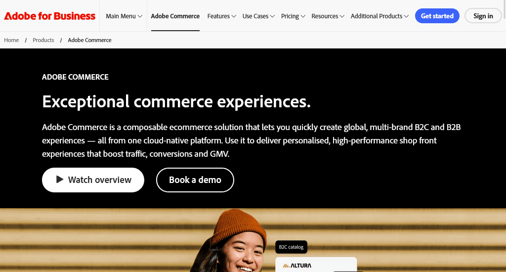Image resolution: width=506 pixels, height=272 pixels.
Task: Click the B2C catalog label badge
Action: [291, 247]
